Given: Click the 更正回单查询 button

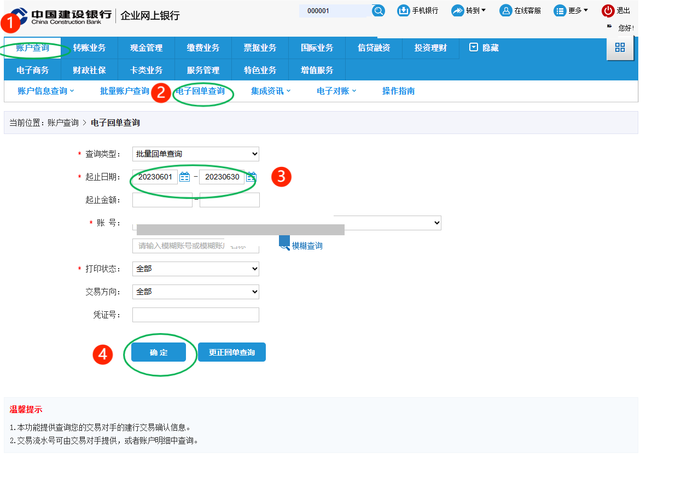Looking at the screenshot, I should coord(231,352).
